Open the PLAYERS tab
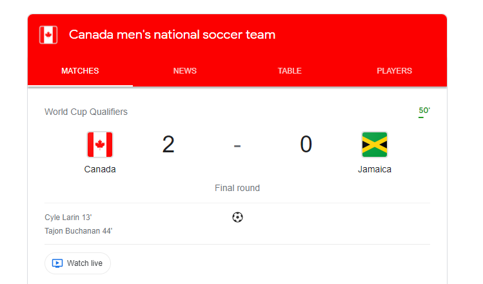Image resolution: width=483 pixels, height=284 pixels. (394, 71)
